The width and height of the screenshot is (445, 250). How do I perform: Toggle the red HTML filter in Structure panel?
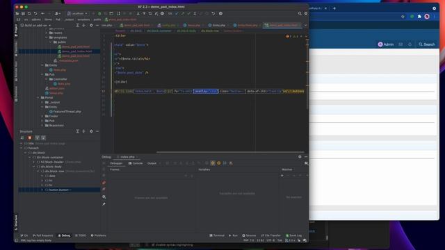[29, 137]
